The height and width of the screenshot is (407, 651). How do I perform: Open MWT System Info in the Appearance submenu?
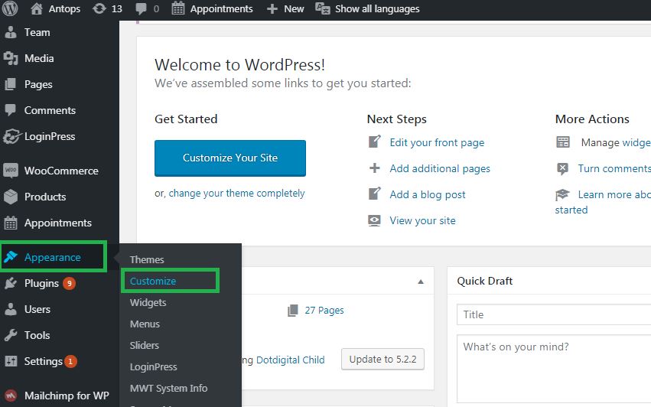click(x=168, y=389)
